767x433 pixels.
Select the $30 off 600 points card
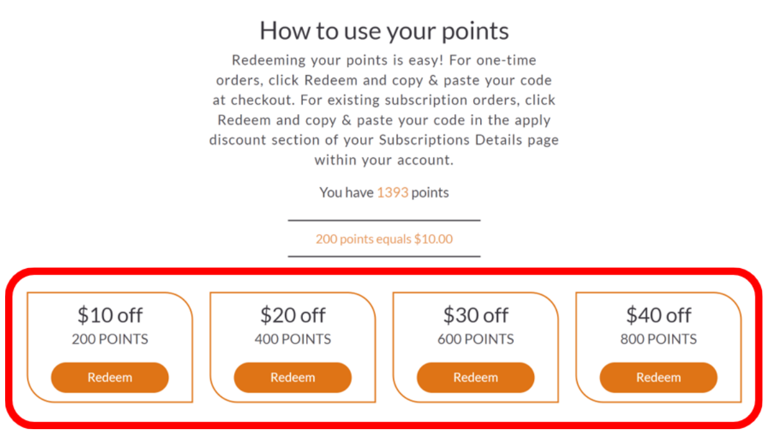point(476,347)
